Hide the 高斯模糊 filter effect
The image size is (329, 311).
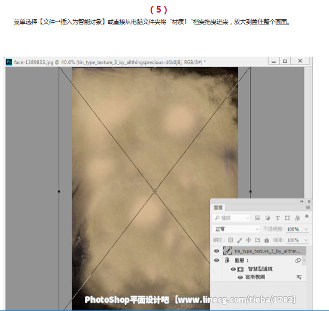point(240,278)
